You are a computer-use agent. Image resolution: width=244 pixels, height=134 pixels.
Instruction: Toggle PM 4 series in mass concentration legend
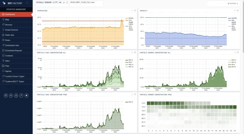coord(129,62)
